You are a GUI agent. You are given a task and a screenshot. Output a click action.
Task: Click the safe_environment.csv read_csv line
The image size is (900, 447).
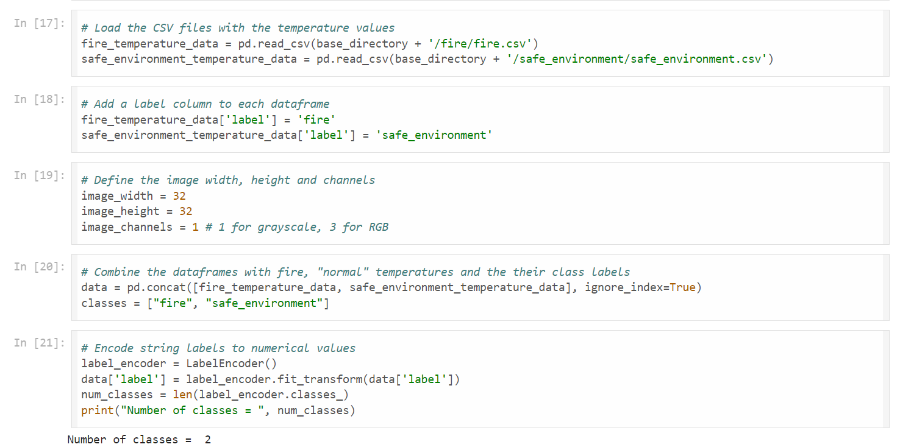pos(427,59)
